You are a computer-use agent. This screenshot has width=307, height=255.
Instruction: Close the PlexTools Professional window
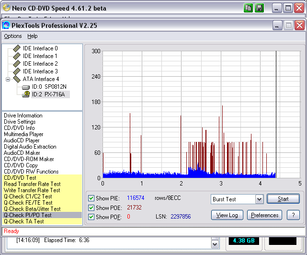[299, 25]
